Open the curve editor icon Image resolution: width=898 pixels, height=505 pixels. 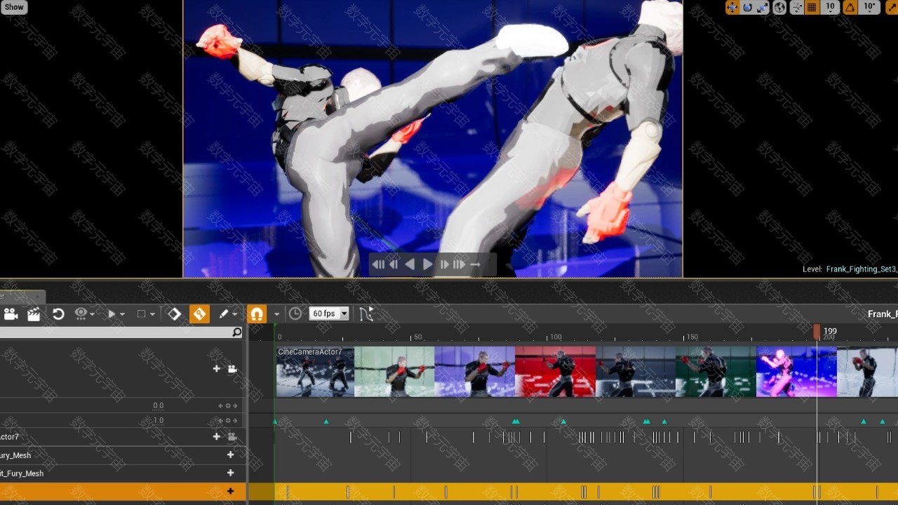(x=366, y=314)
